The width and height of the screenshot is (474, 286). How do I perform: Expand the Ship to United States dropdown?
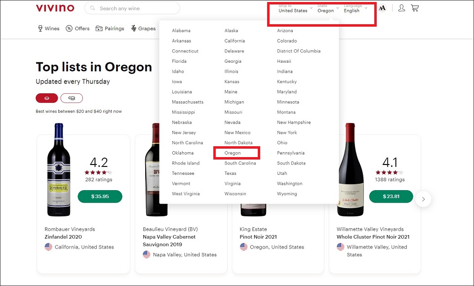[x=295, y=8]
